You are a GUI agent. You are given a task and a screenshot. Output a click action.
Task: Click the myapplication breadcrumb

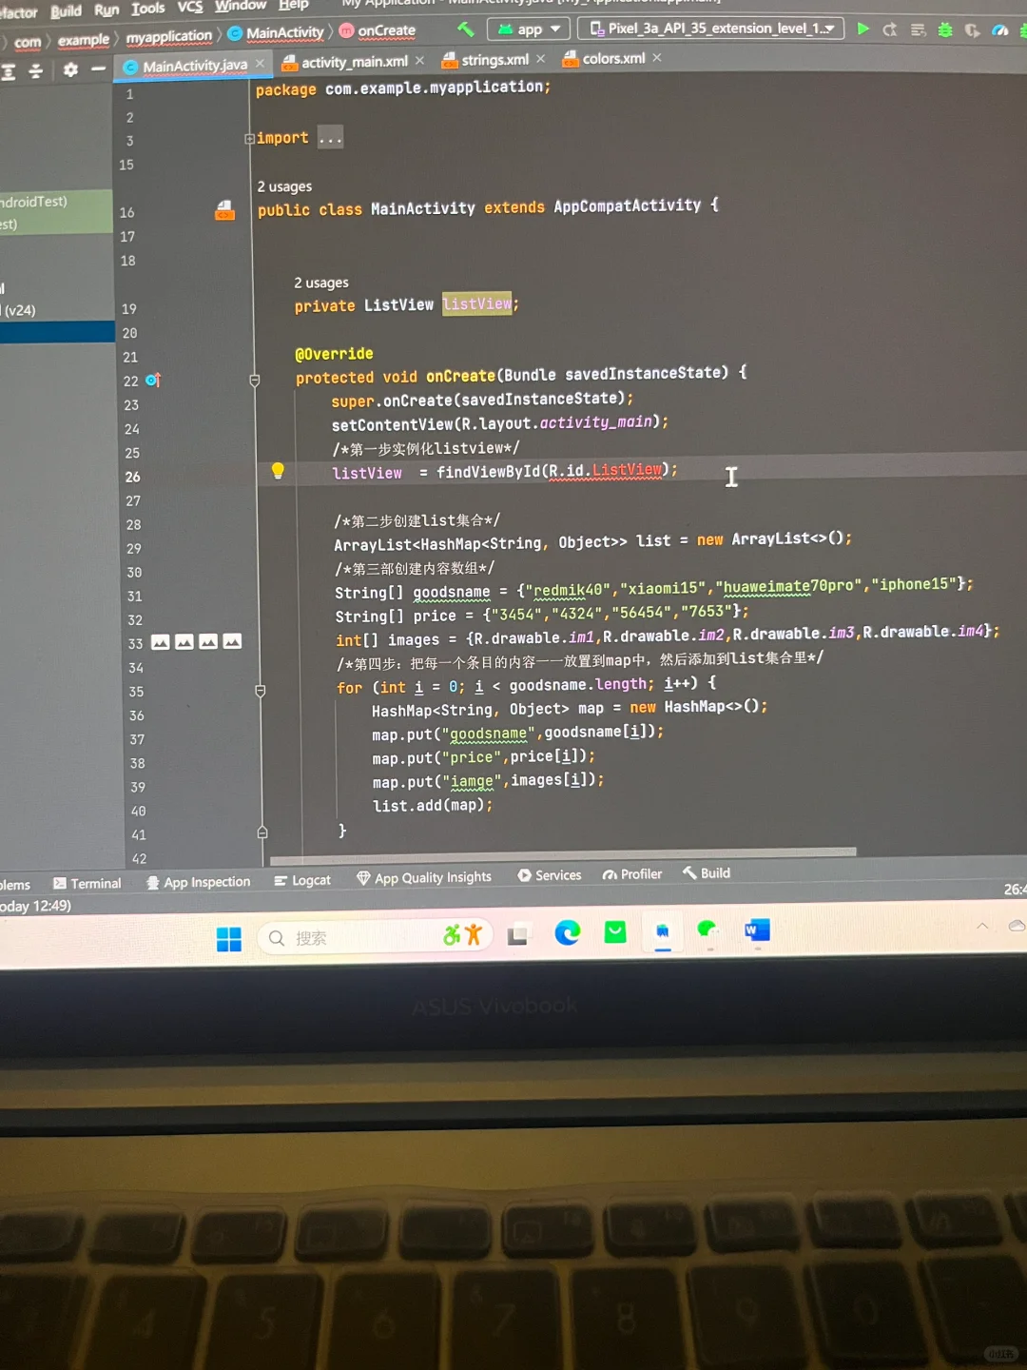(x=169, y=37)
